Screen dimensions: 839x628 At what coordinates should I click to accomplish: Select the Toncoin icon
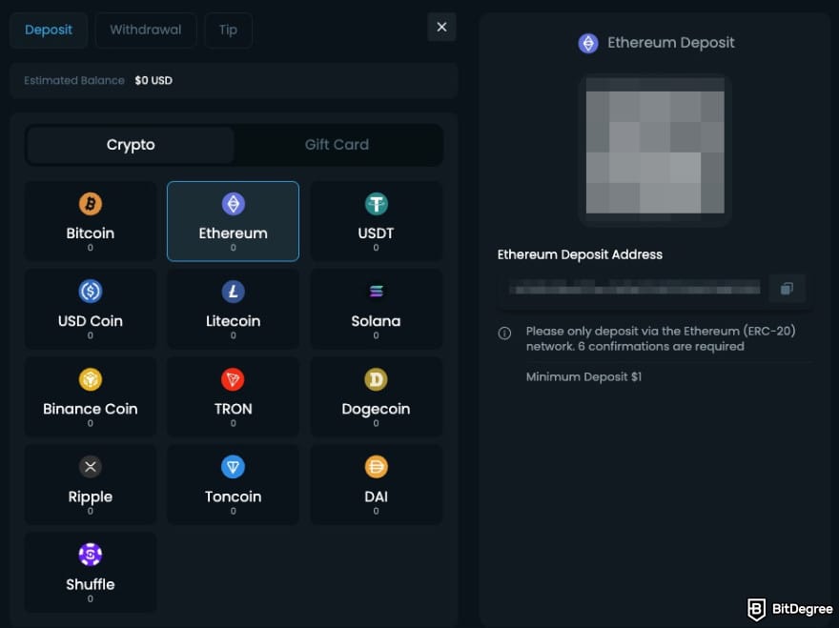tap(234, 467)
